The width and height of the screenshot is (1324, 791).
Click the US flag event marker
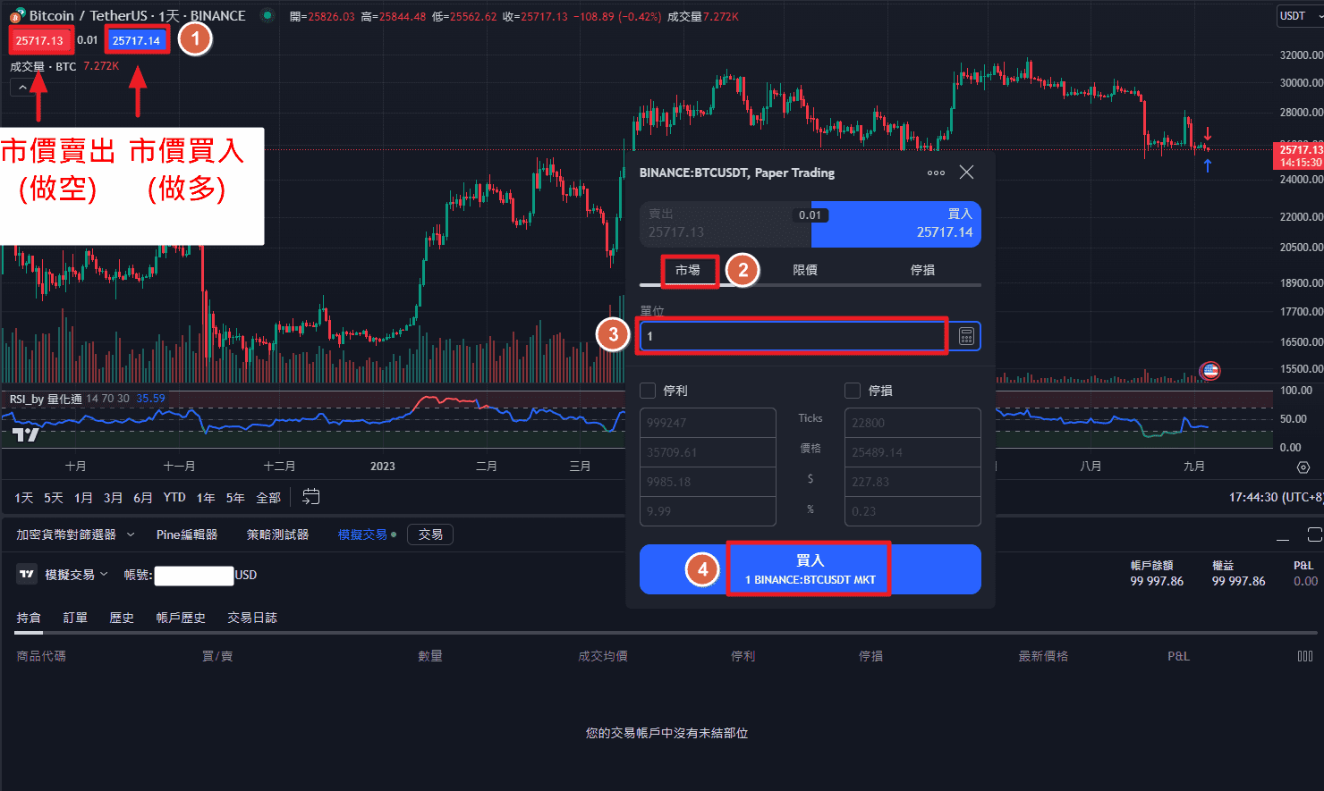click(1209, 370)
